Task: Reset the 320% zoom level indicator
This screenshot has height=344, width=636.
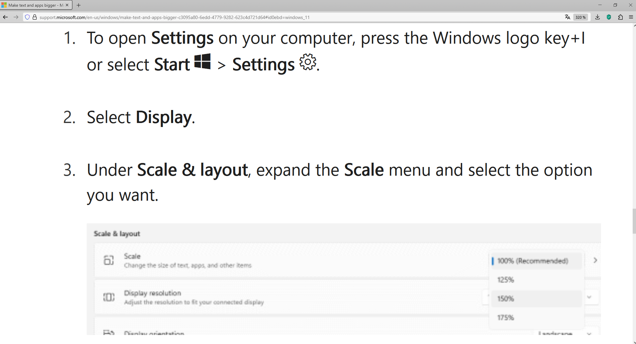Action: [x=580, y=17]
